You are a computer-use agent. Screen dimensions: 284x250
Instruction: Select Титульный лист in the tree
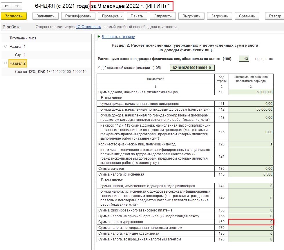coord(23,38)
